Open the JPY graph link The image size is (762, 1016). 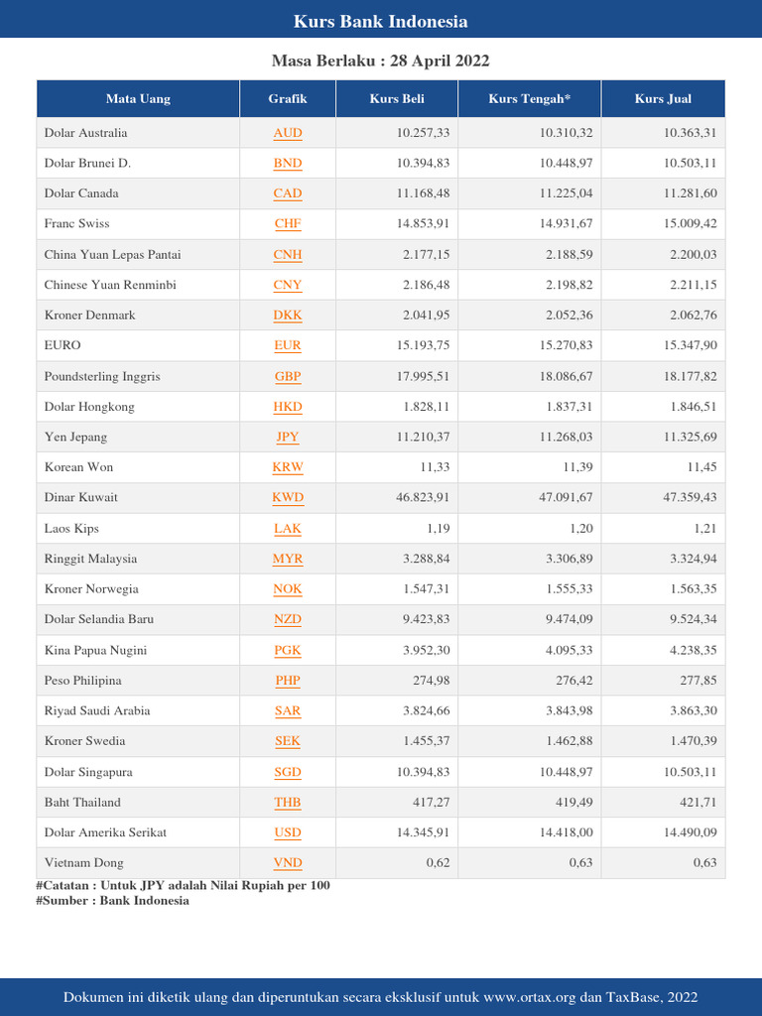tap(288, 437)
